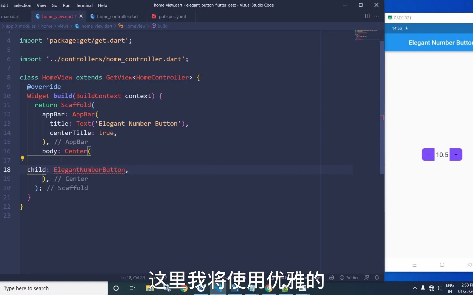Tap the plus button in the phone app
Viewport: 473px width, 295px height.
point(456,155)
